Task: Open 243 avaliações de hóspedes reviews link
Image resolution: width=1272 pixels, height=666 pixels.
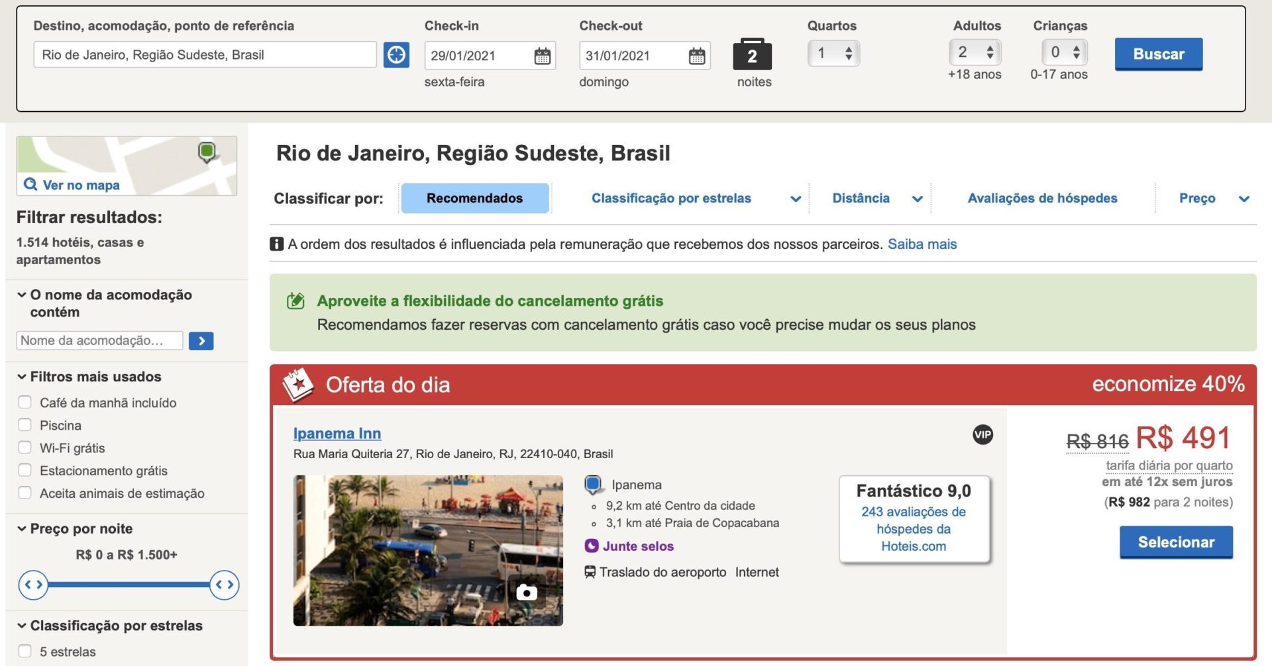Action: [x=914, y=529]
